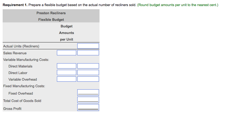Click 'Fixed Manufacturing Costs:' label

coord(24,86)
